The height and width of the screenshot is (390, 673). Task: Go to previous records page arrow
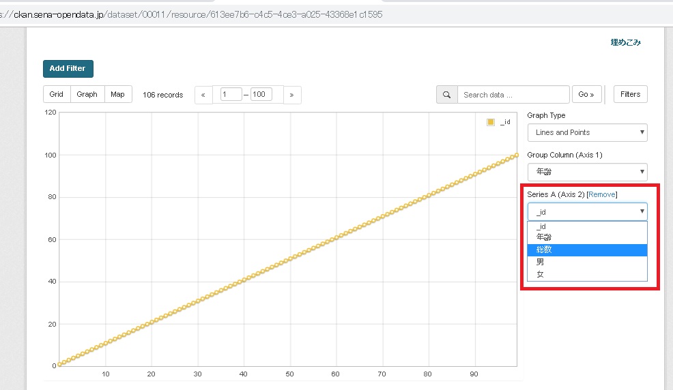click(203, 95)
